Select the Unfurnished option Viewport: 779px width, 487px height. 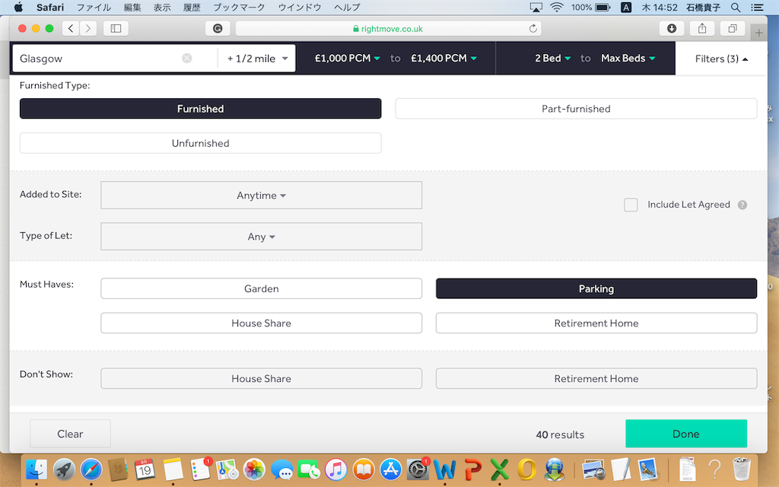[x=201, y=143]
